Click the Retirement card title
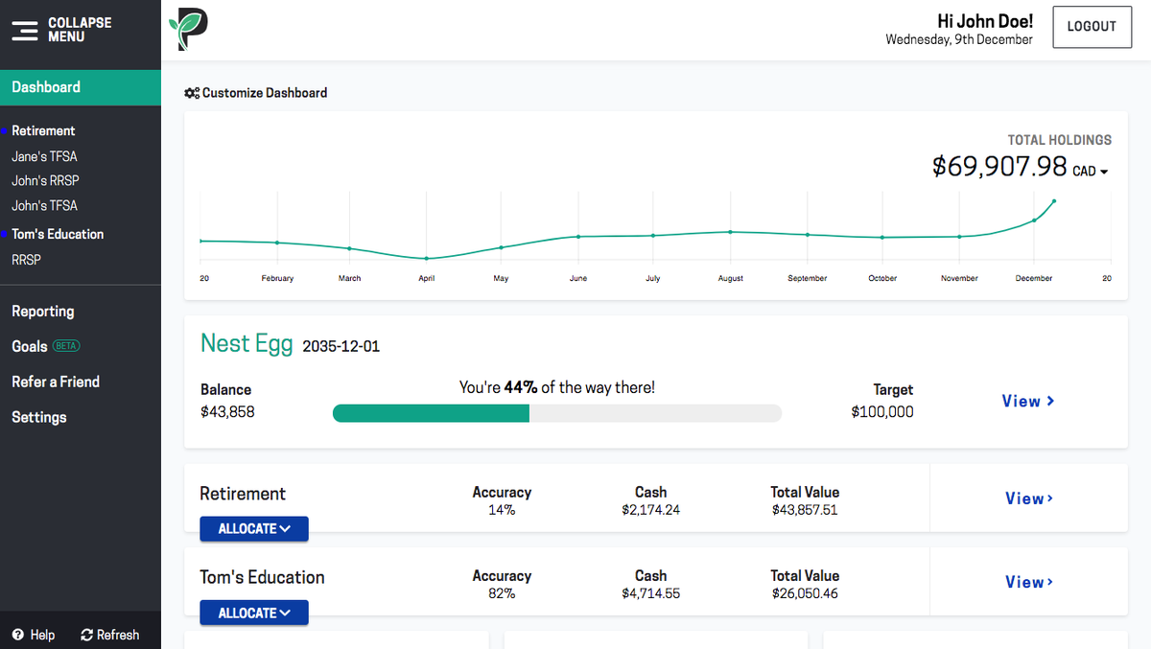 [x=243, y=494]
